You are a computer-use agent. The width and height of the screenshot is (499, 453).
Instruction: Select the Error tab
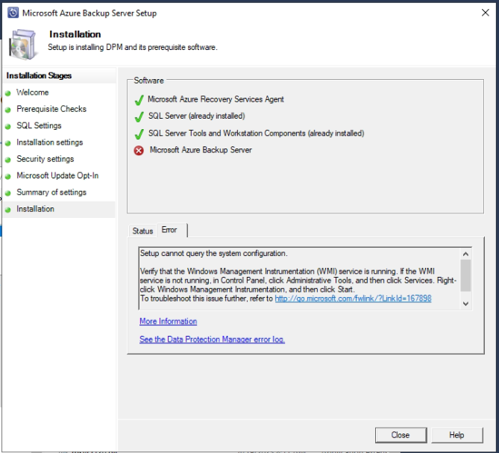pos(172,230)
